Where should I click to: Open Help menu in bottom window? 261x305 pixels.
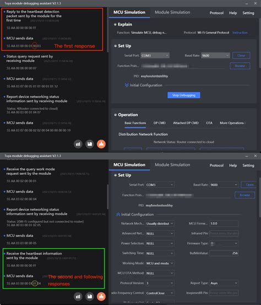pos(233,165)
